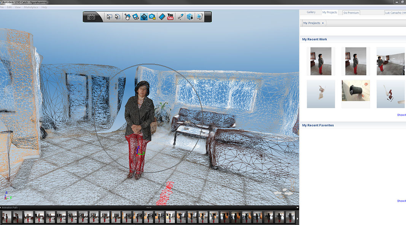Select the rectangle selection arrow tool
Screen dimensions: 406x225
[x=109, y=17]
